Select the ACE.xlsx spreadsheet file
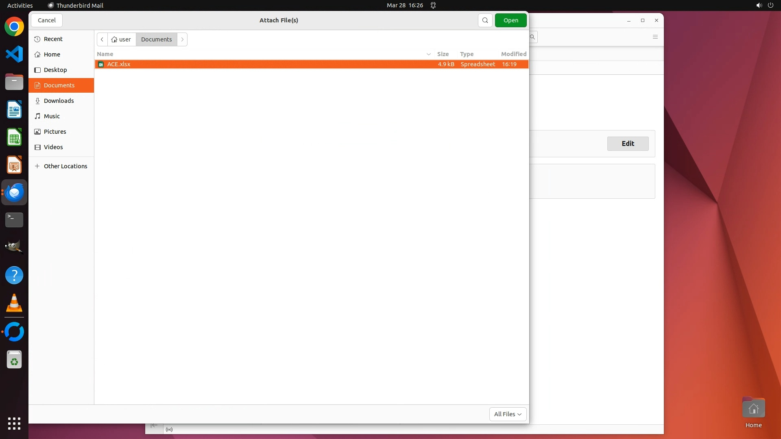Screen dimensions: 781x439 coord(119,64)
